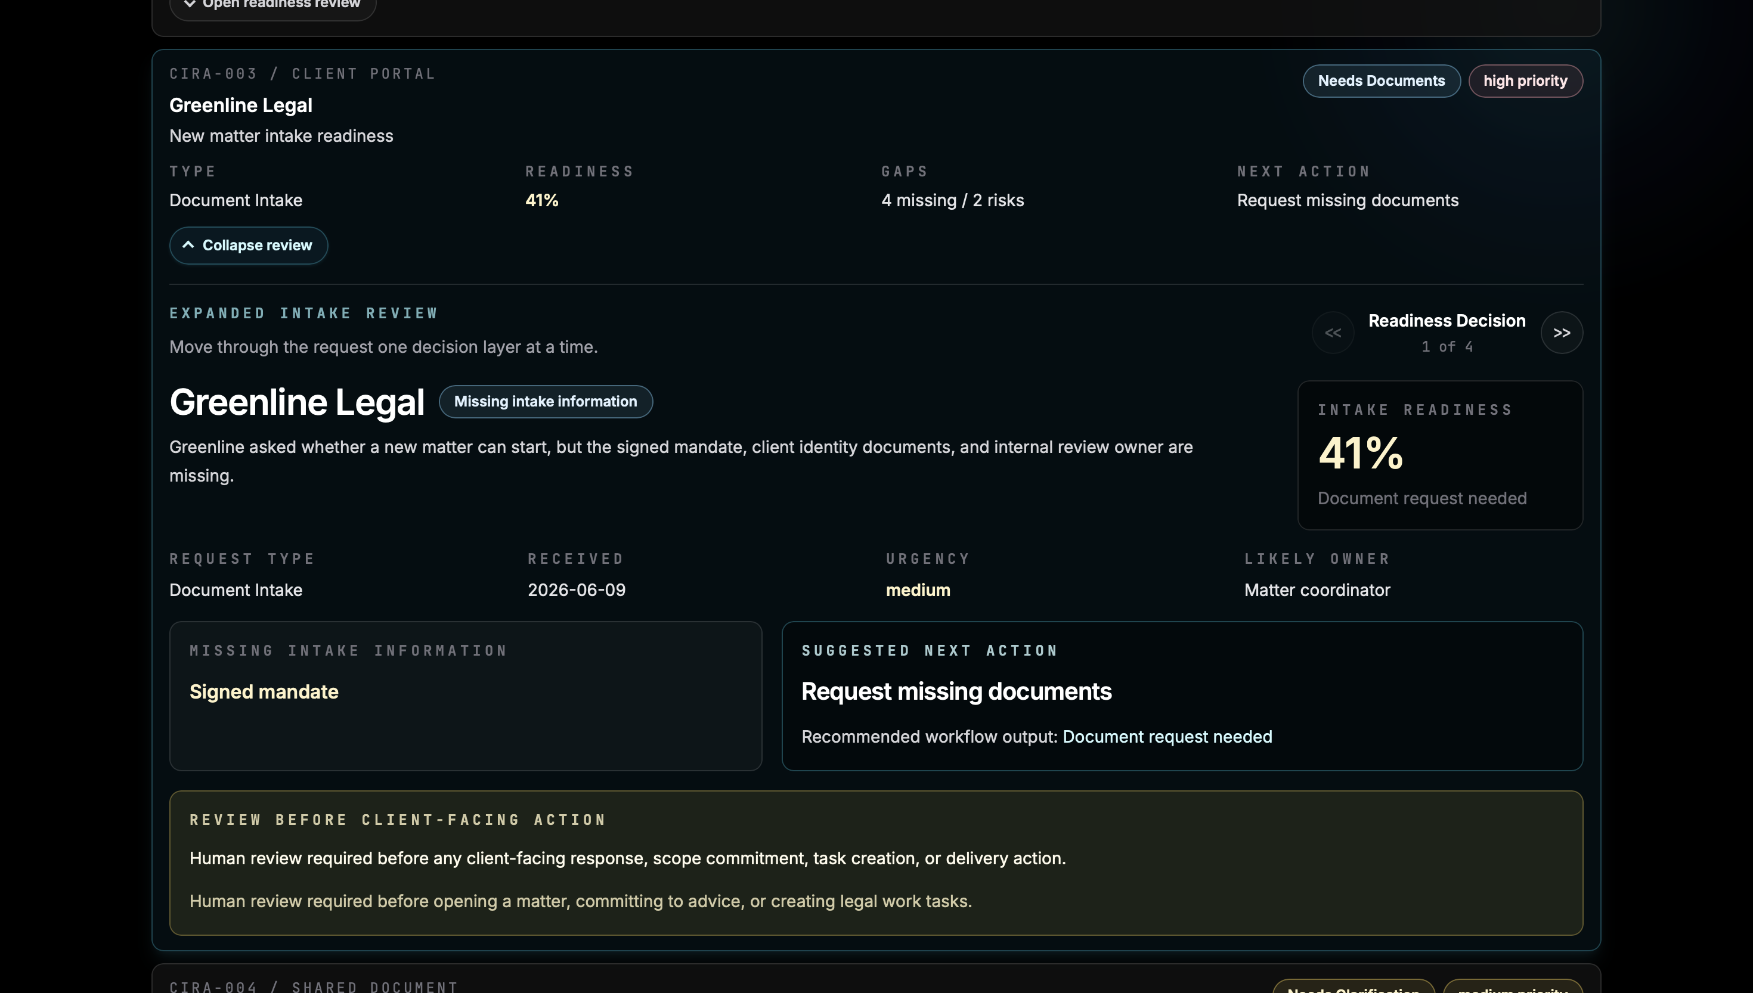This screenshot has height=993, width=1753.
Task: Click the large Greenline Legal heading
Action: pos(297,402)
